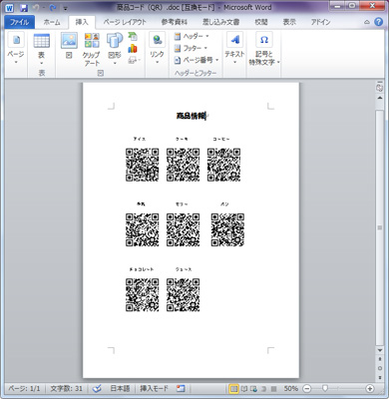Open word count via 文字数: 31
Image resolution: width=389 pixels, height=399 pixels.
66,388
